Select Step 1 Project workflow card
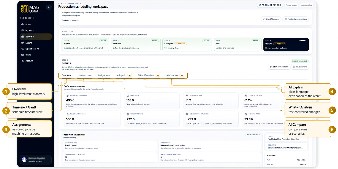The image size is (338, 169). pos(86,45)
